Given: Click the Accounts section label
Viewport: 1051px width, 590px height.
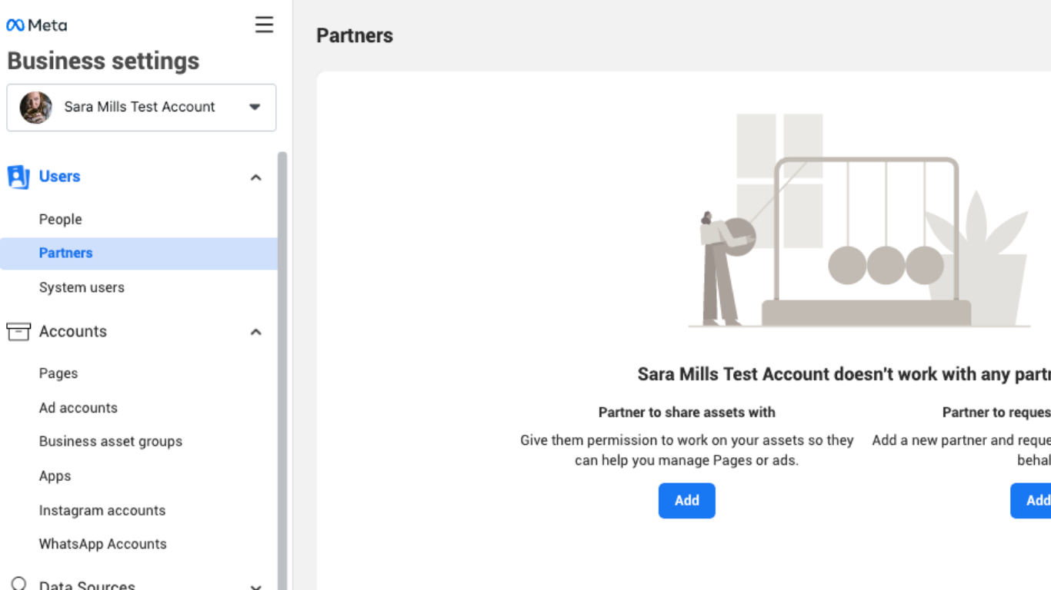Looking at the screenshot, I should [73, 332].
